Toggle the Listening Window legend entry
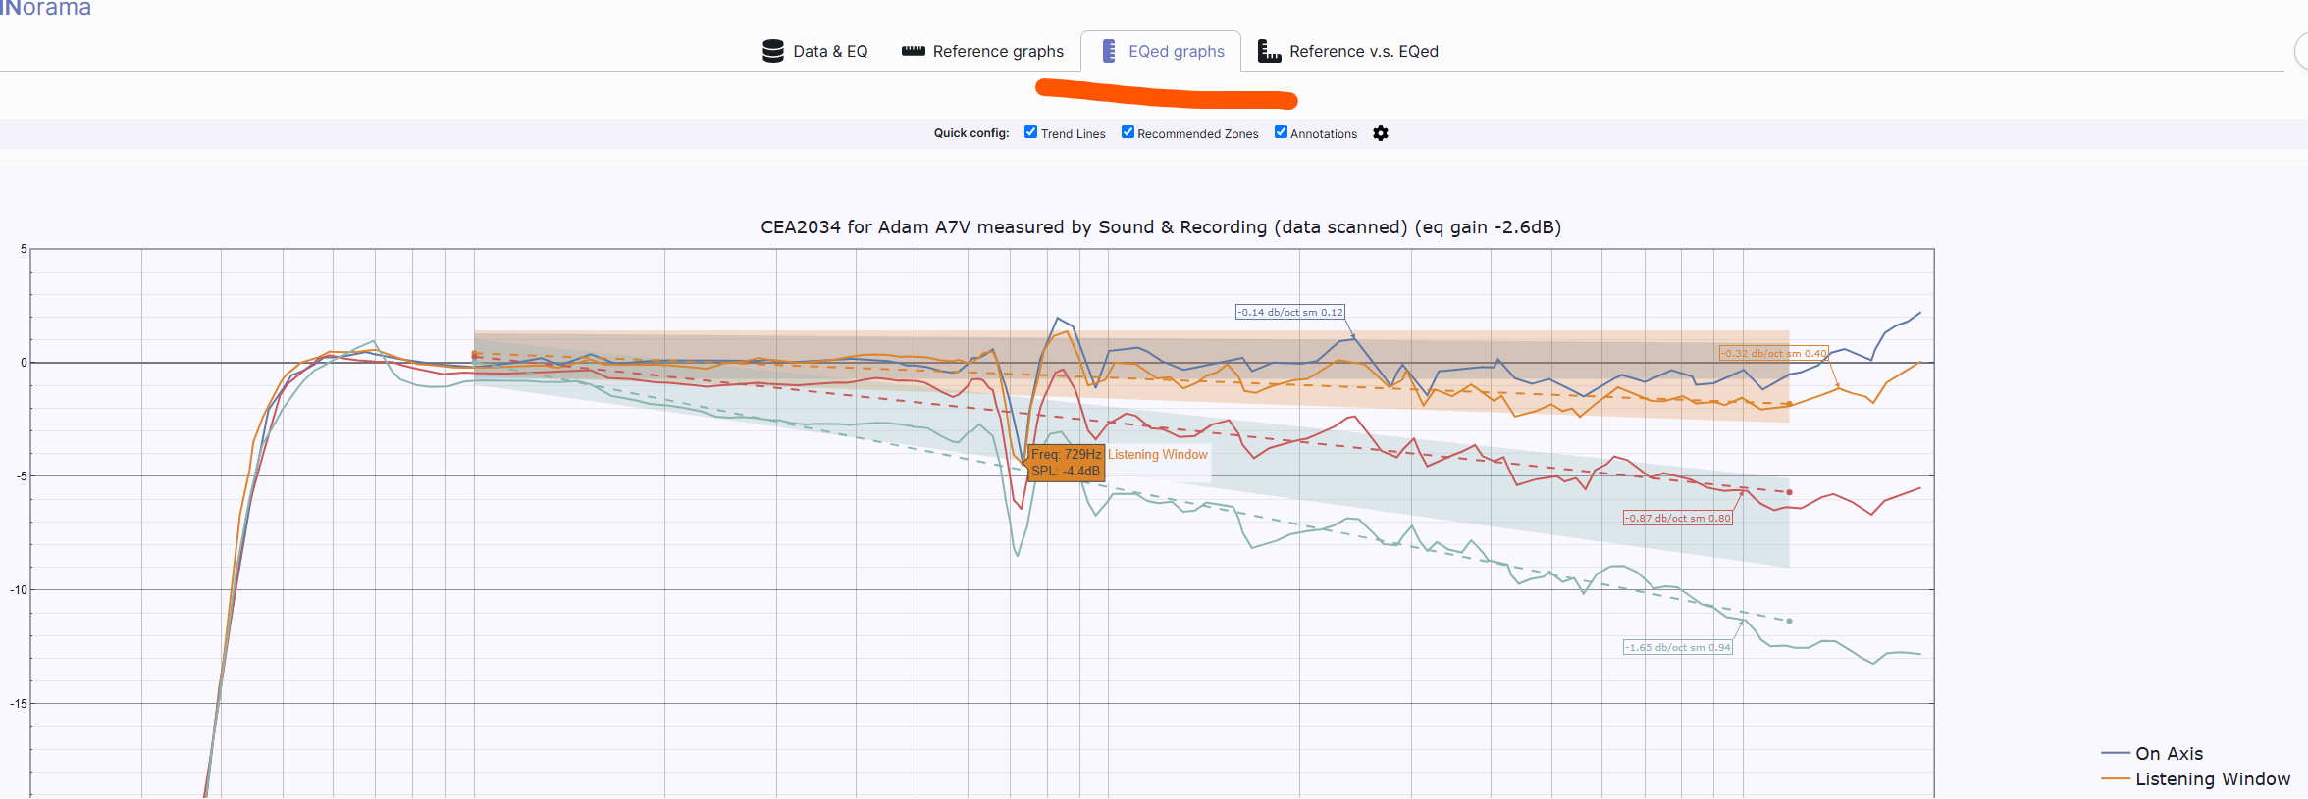Image resolution: width=2308 pixels, height=799 pixels. point(2196,778)
